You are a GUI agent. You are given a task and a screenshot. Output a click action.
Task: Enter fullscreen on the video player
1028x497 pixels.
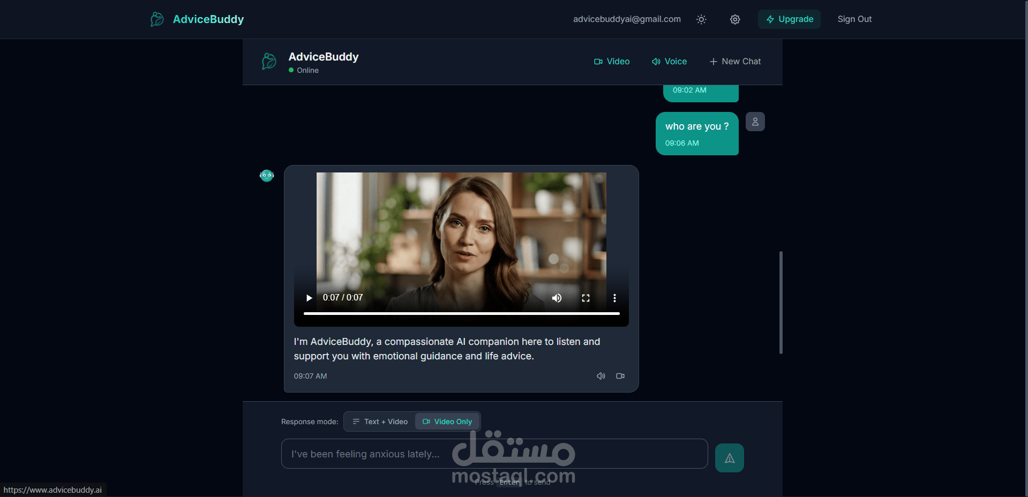click(x=586, y=298)
